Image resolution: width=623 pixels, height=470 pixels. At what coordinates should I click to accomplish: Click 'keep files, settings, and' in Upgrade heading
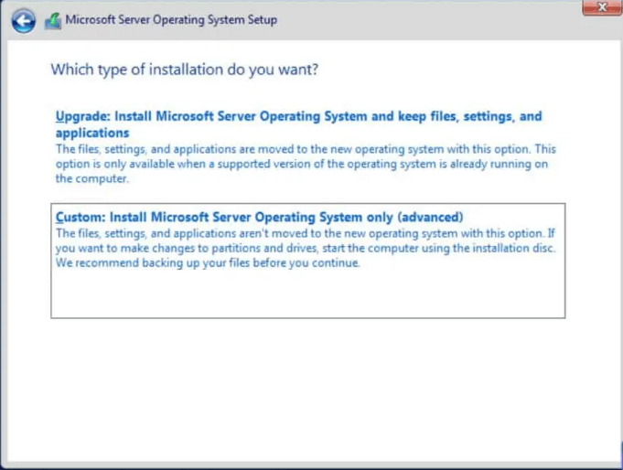470,116
